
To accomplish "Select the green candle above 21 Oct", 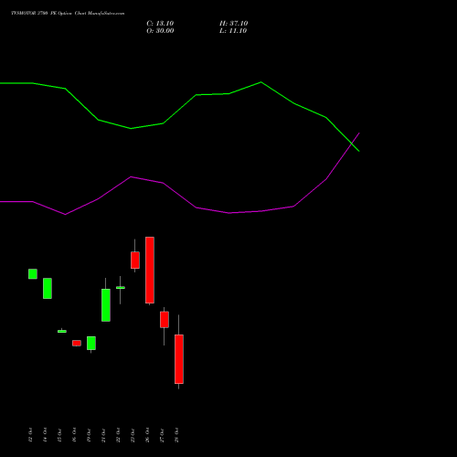I will [x=106, y=305].
